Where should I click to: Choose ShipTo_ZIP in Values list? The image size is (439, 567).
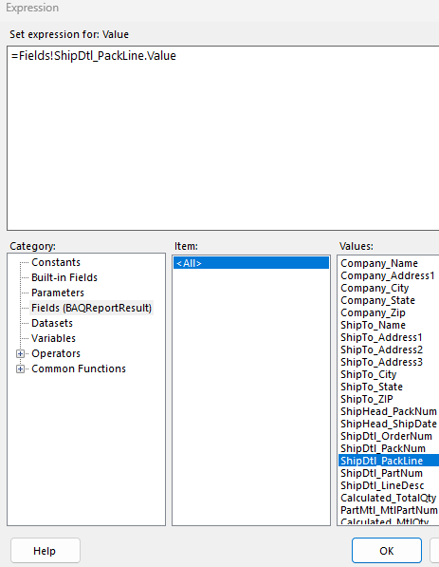[x=366, y=399]
